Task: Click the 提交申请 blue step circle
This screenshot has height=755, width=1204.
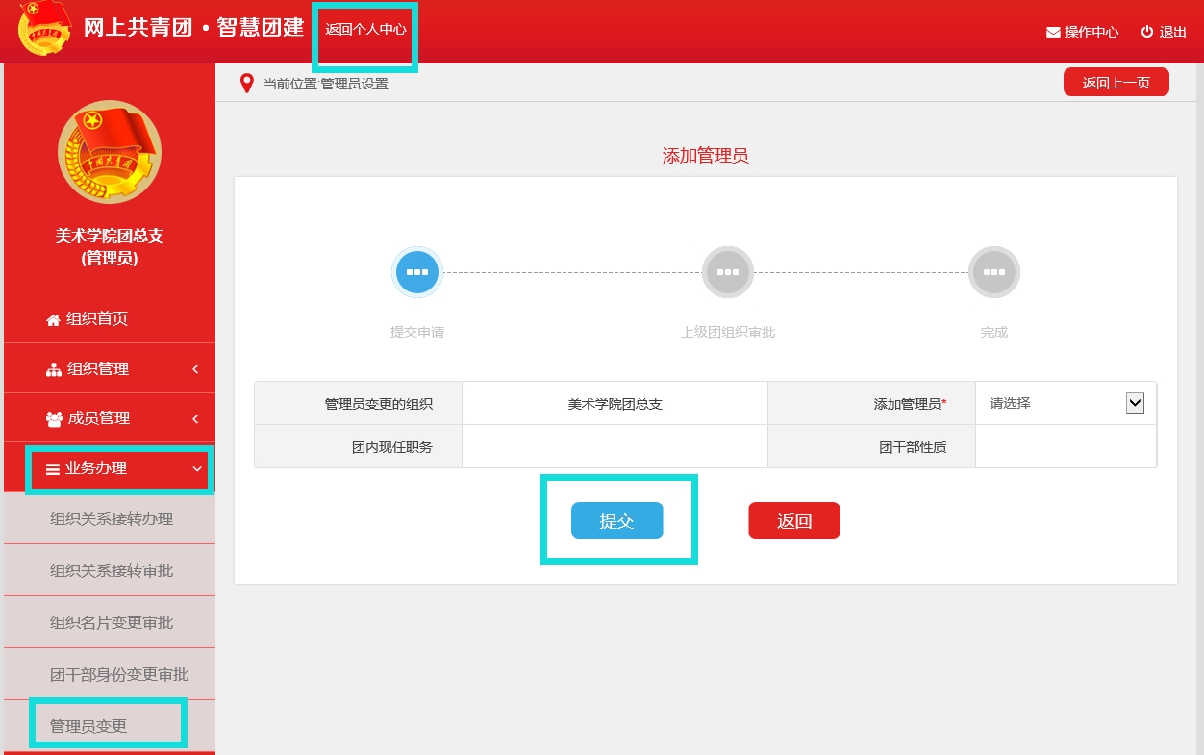Action: 417,272
